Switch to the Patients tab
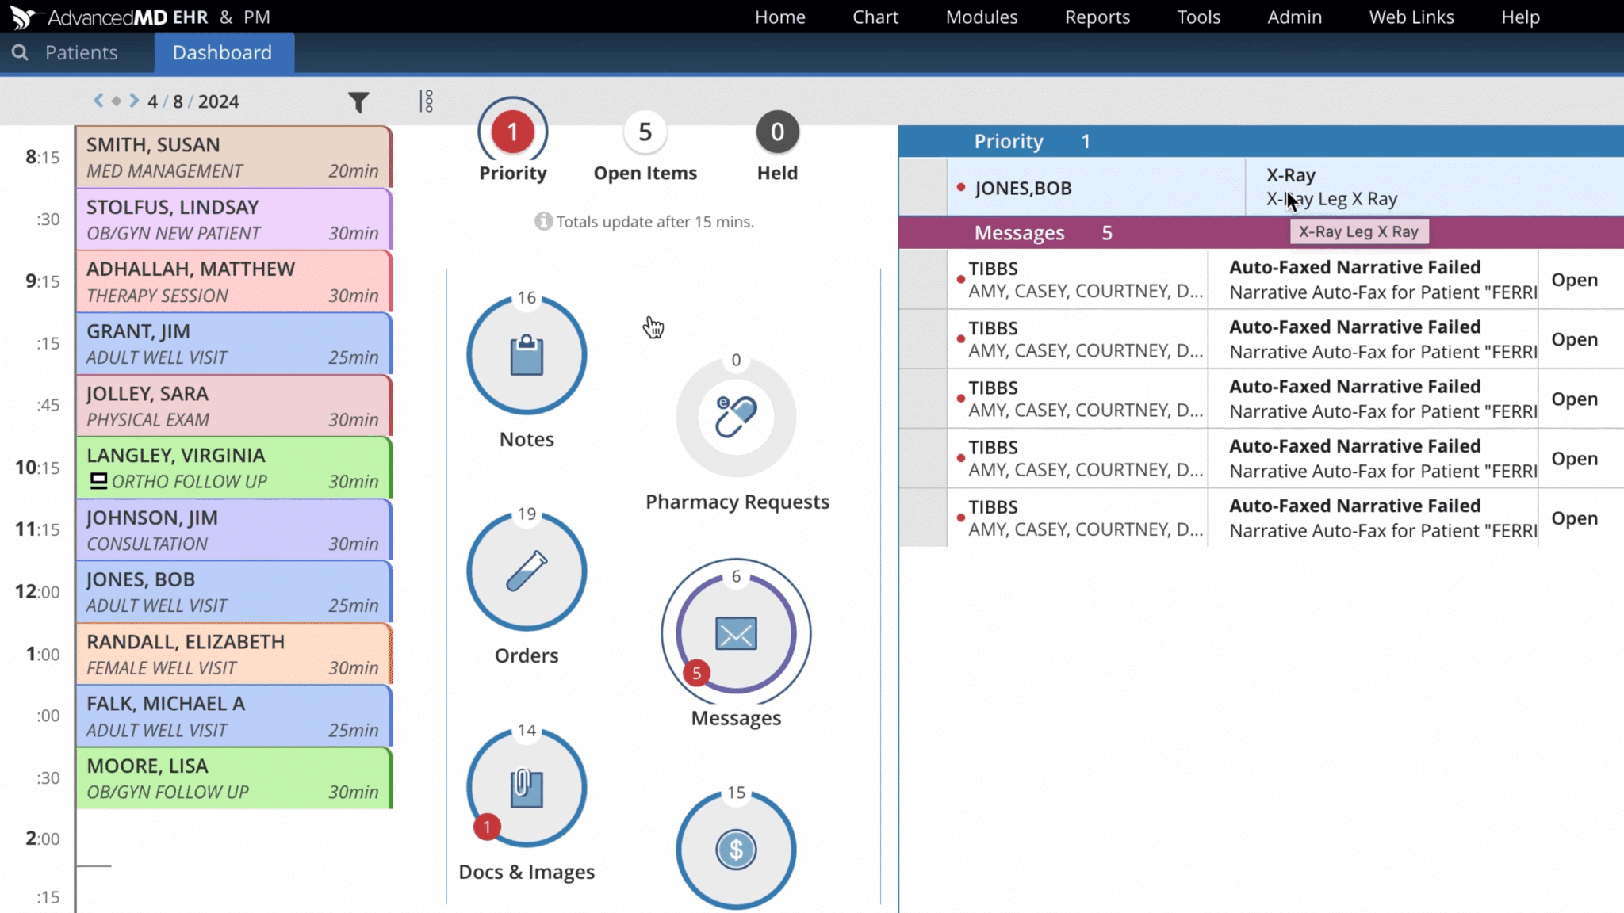1624x913 pixels. click(81, 52)
